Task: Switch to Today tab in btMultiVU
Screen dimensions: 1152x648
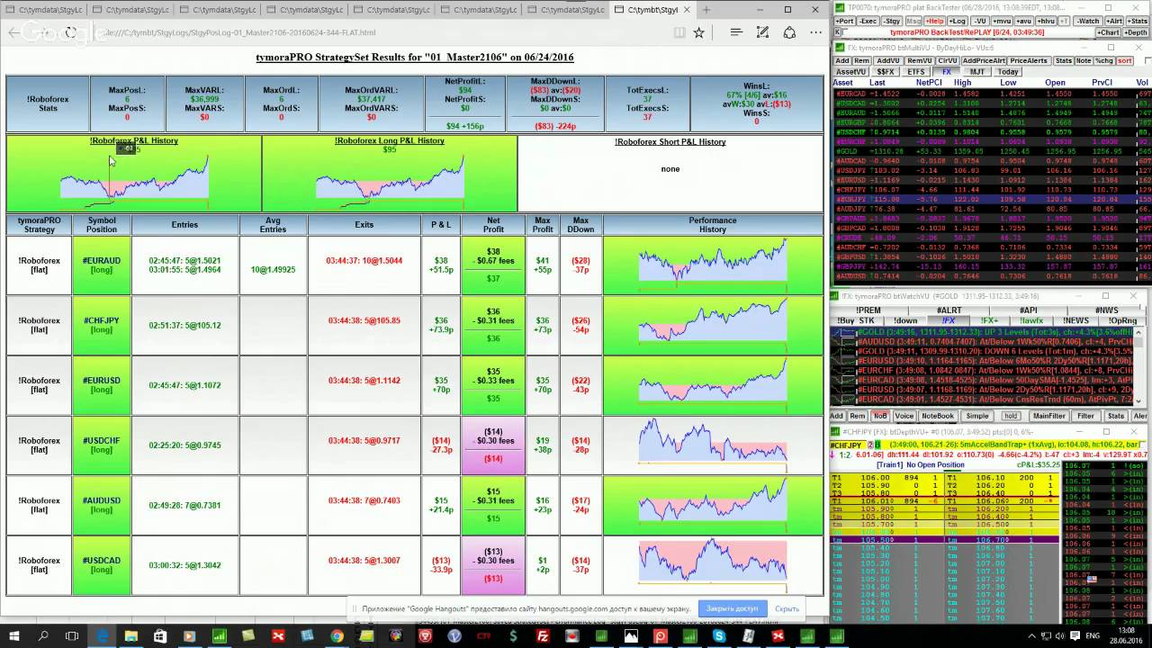Action: click(x=1008, y=72)
